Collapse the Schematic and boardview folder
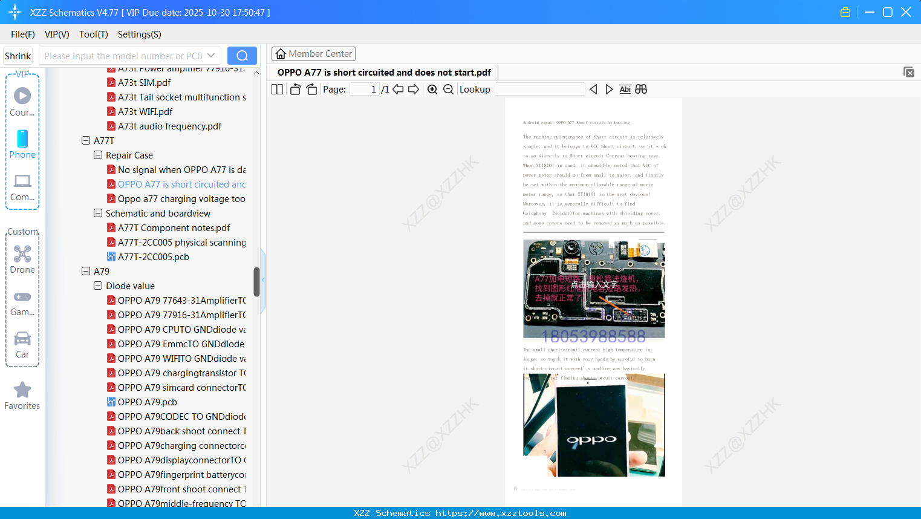The image size is (921, 519). point(98,214)
